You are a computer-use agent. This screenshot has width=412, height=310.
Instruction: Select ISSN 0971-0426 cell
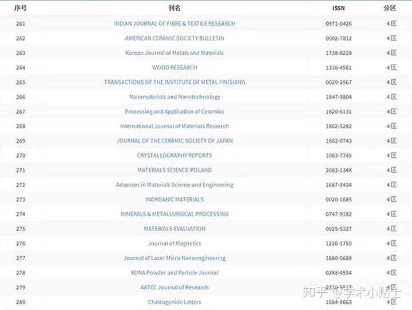338,23
